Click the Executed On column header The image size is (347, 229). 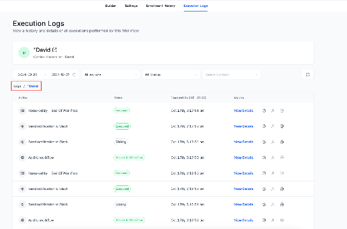click(188, 98)
